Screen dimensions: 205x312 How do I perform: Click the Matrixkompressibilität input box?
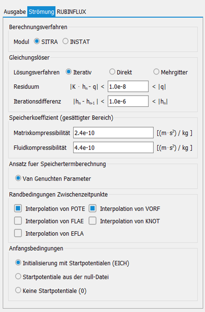point(113,133)
